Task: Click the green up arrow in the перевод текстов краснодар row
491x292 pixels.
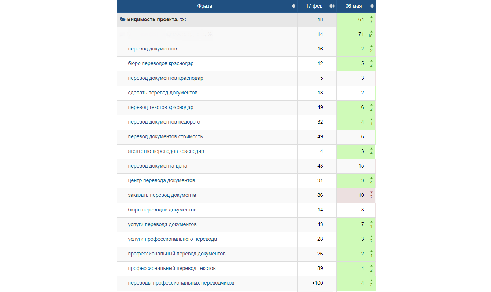Action: coord(371,105)
